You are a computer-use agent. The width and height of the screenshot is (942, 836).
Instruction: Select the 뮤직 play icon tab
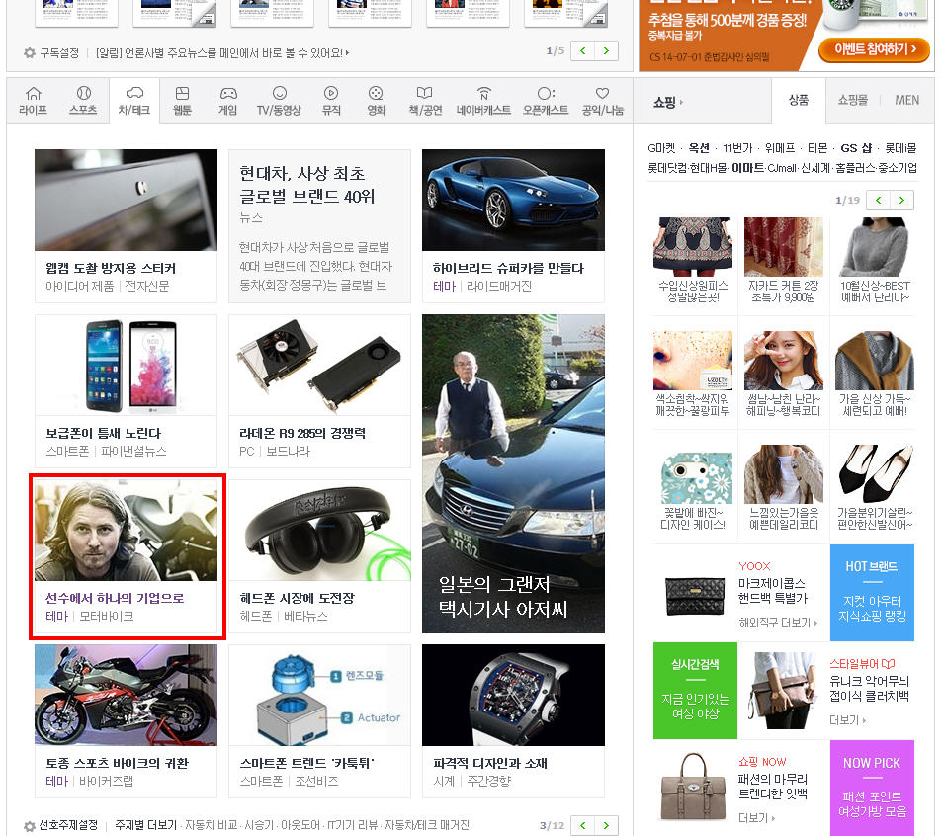coord(331,101)
